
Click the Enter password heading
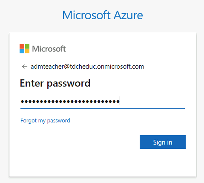tap(55, 83)
